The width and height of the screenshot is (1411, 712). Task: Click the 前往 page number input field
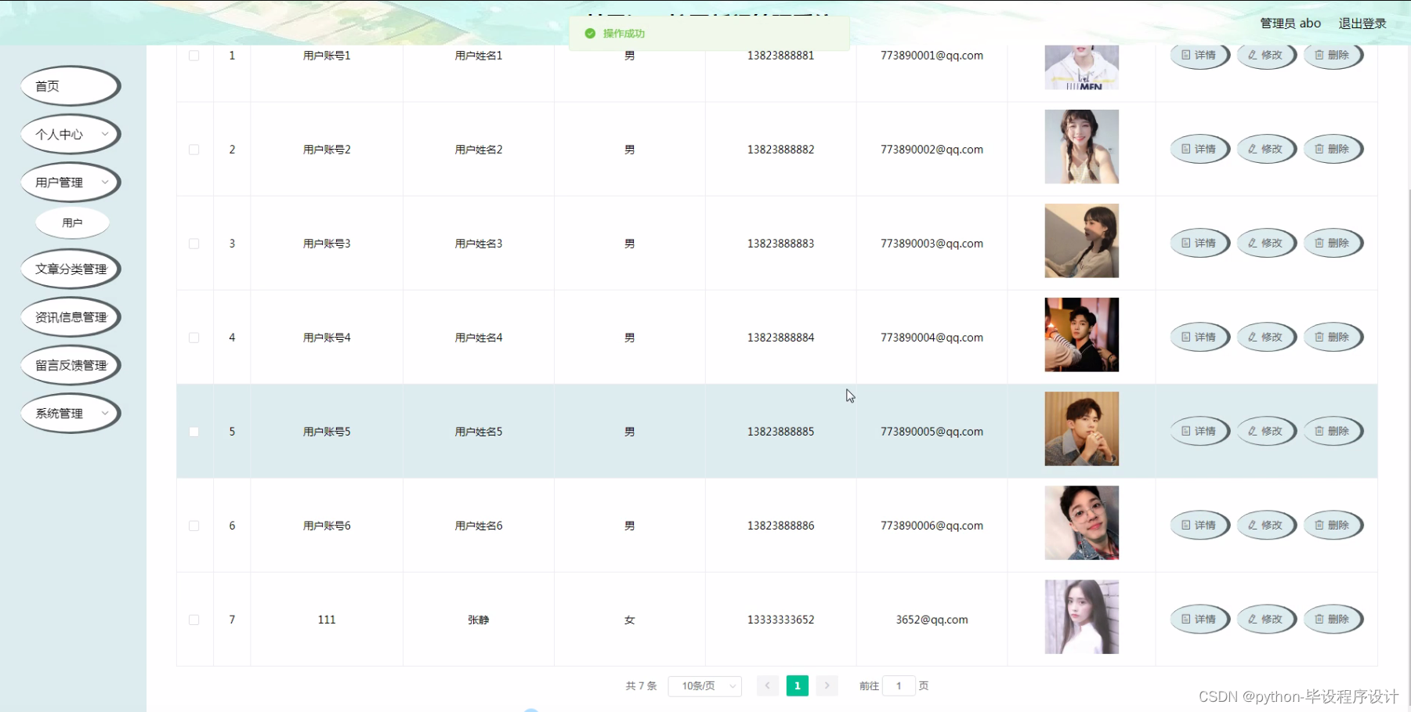(899, 685)
